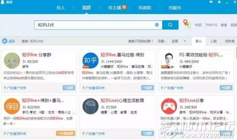Open the 知乎Live|心理生活教育 title
The width and height of the screenshot is (237, 140).
pyautogui.click(x=122, y=100)
